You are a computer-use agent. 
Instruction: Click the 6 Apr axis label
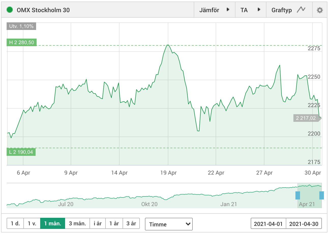pyautogui.click(x=23, y=173)
